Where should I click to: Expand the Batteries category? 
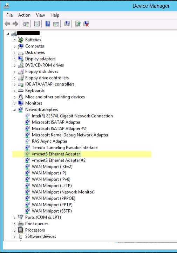(14, 40)
